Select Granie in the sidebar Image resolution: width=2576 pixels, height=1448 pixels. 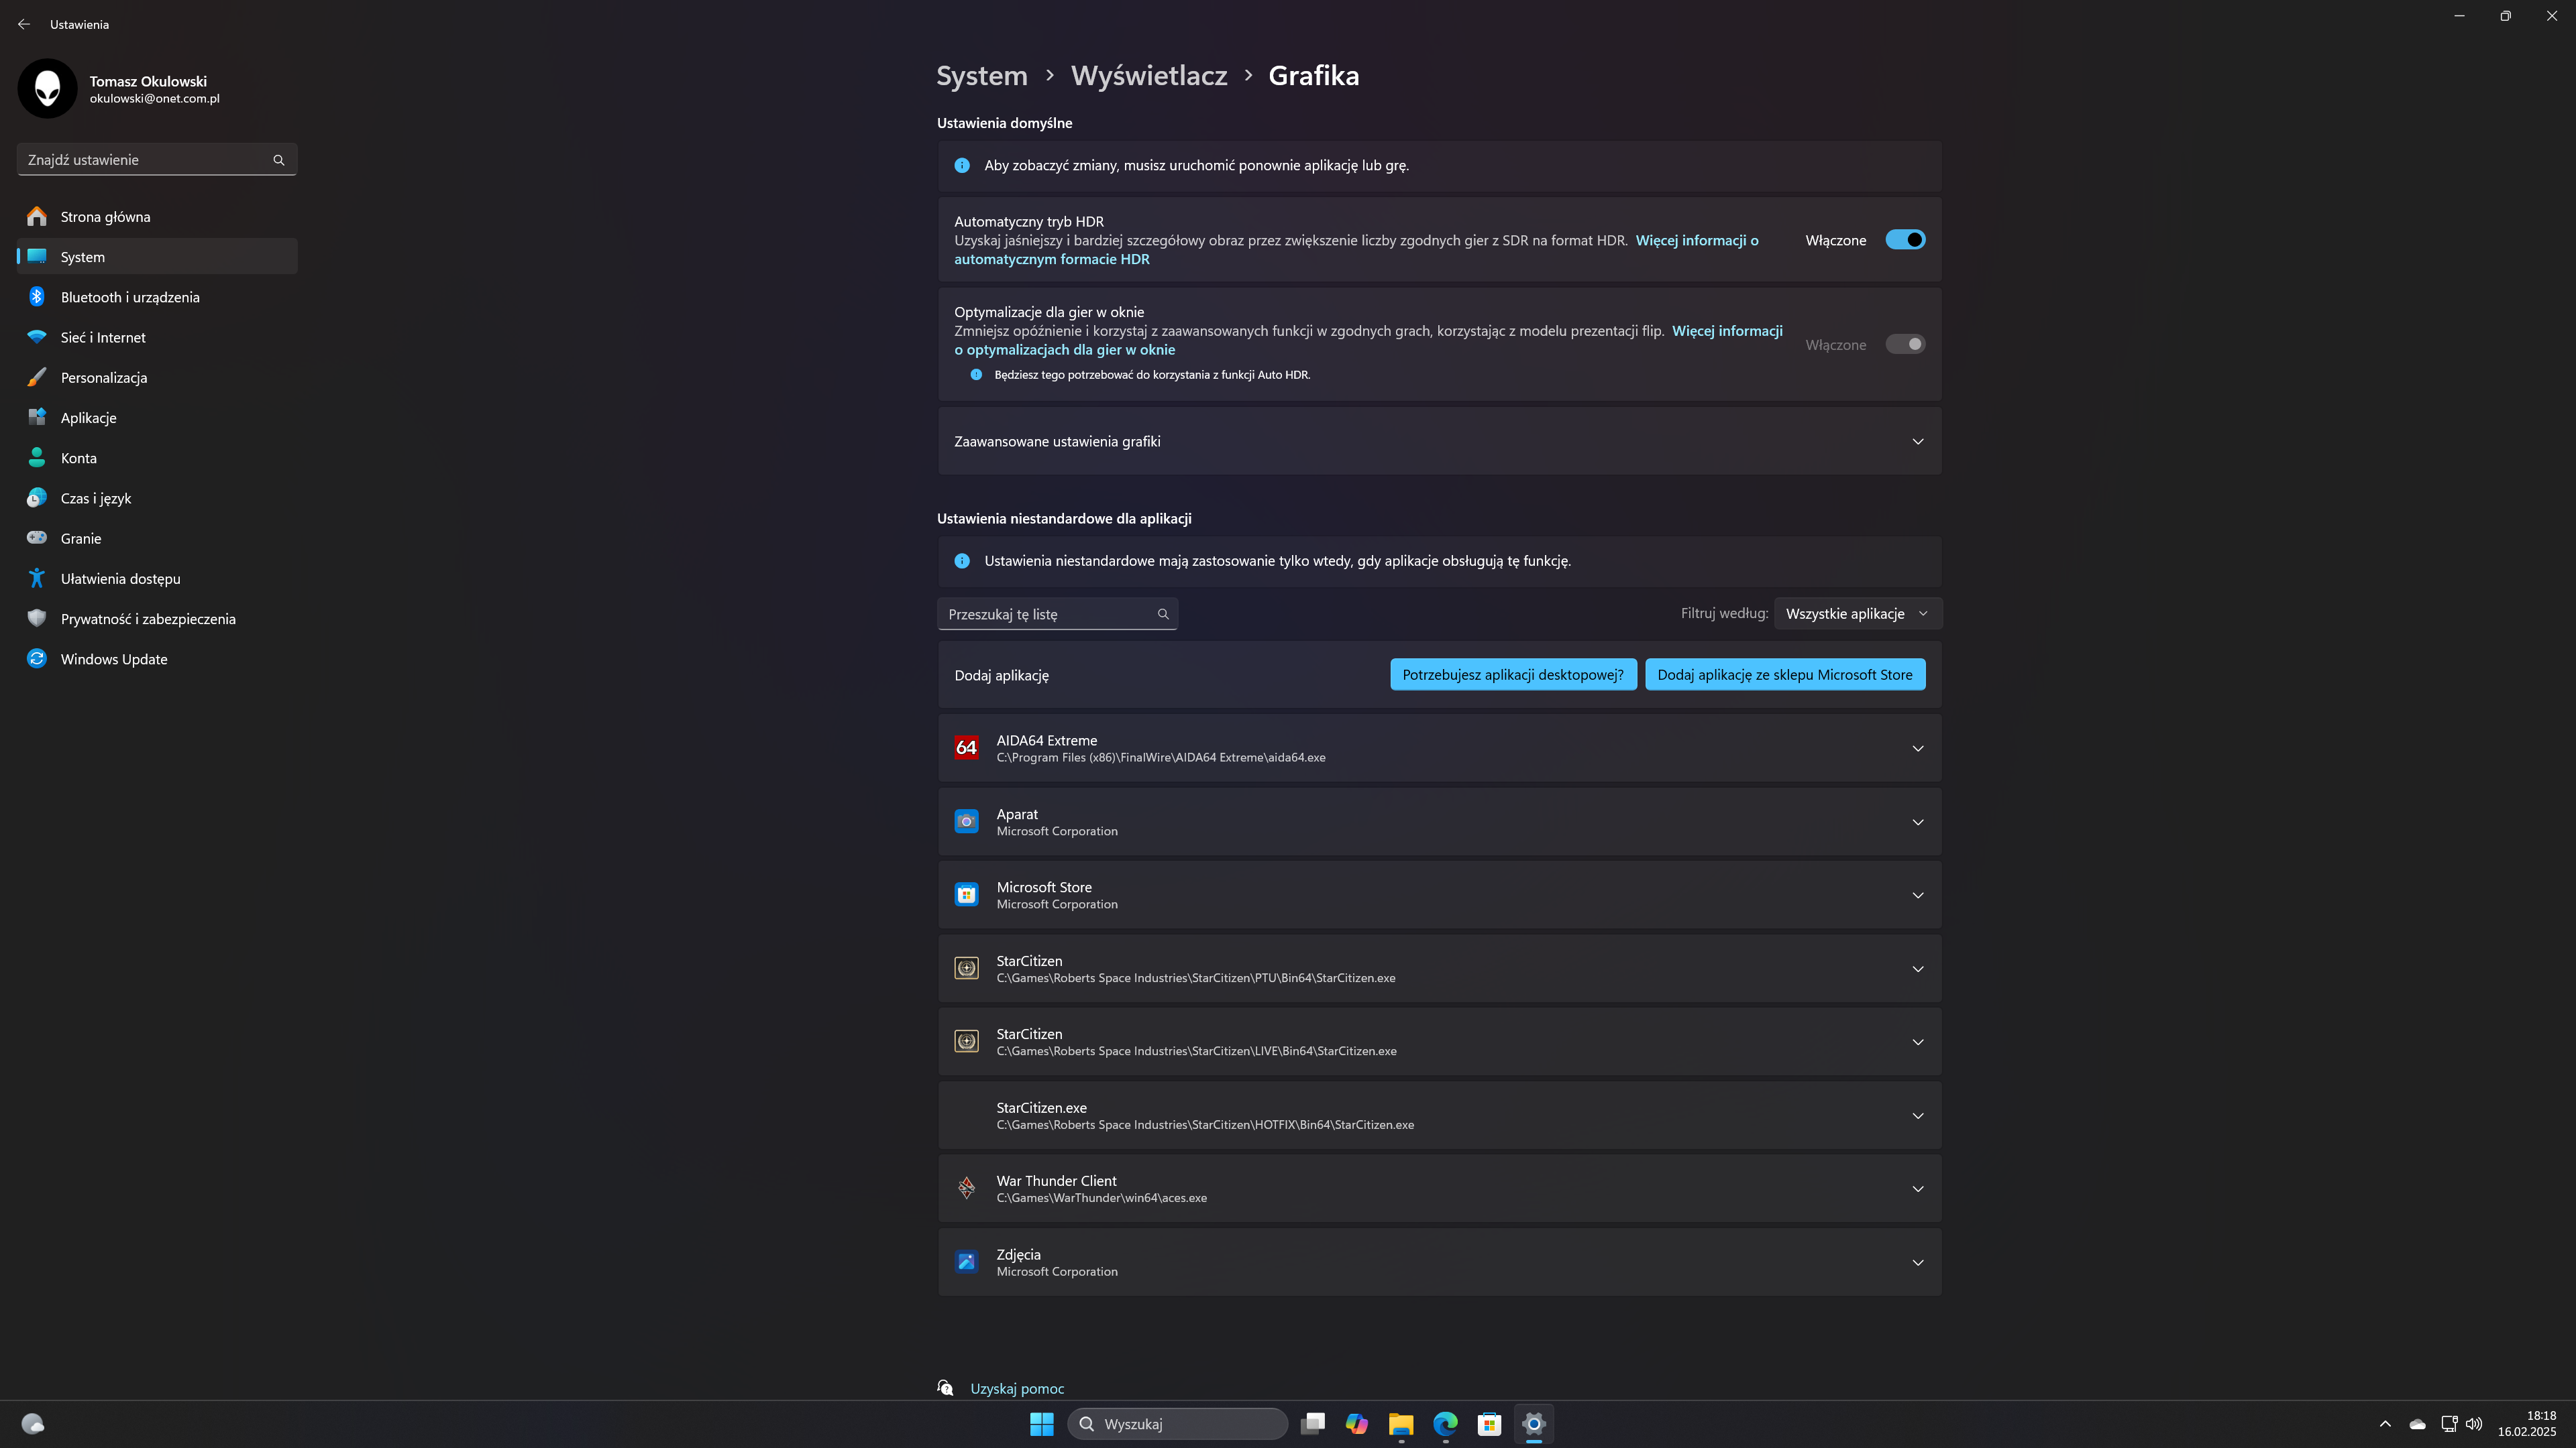(x=81, y=538)
